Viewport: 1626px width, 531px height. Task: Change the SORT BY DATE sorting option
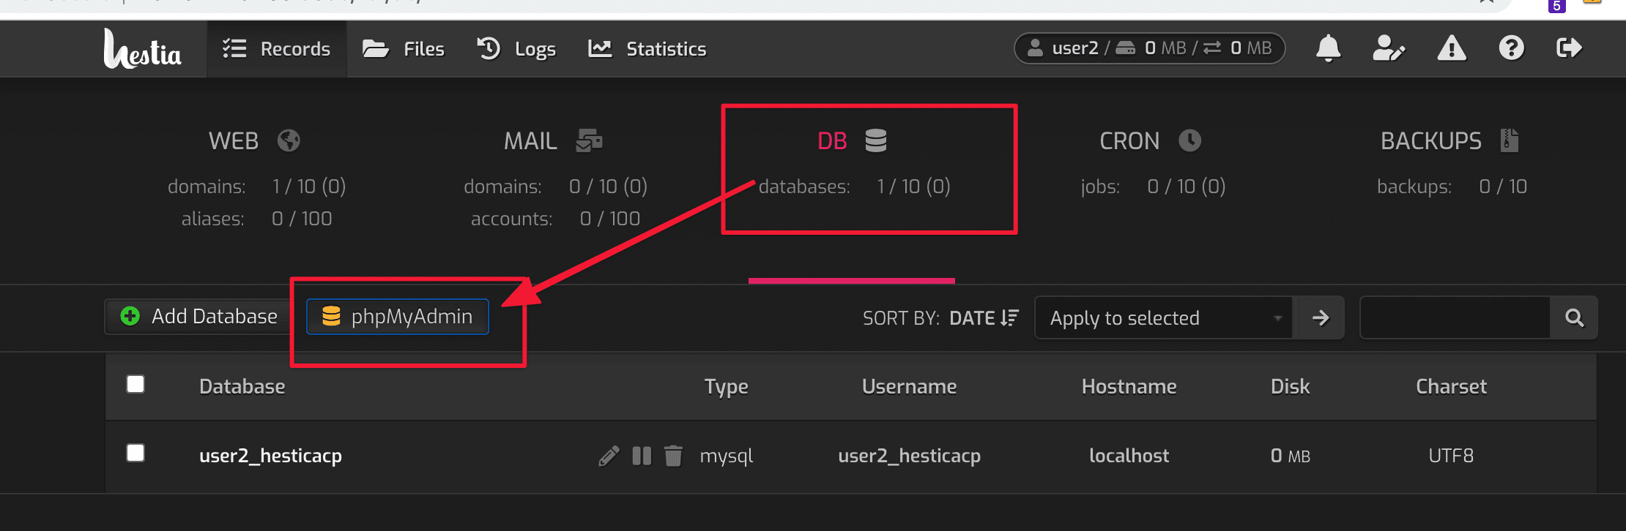tap(983, 318)
